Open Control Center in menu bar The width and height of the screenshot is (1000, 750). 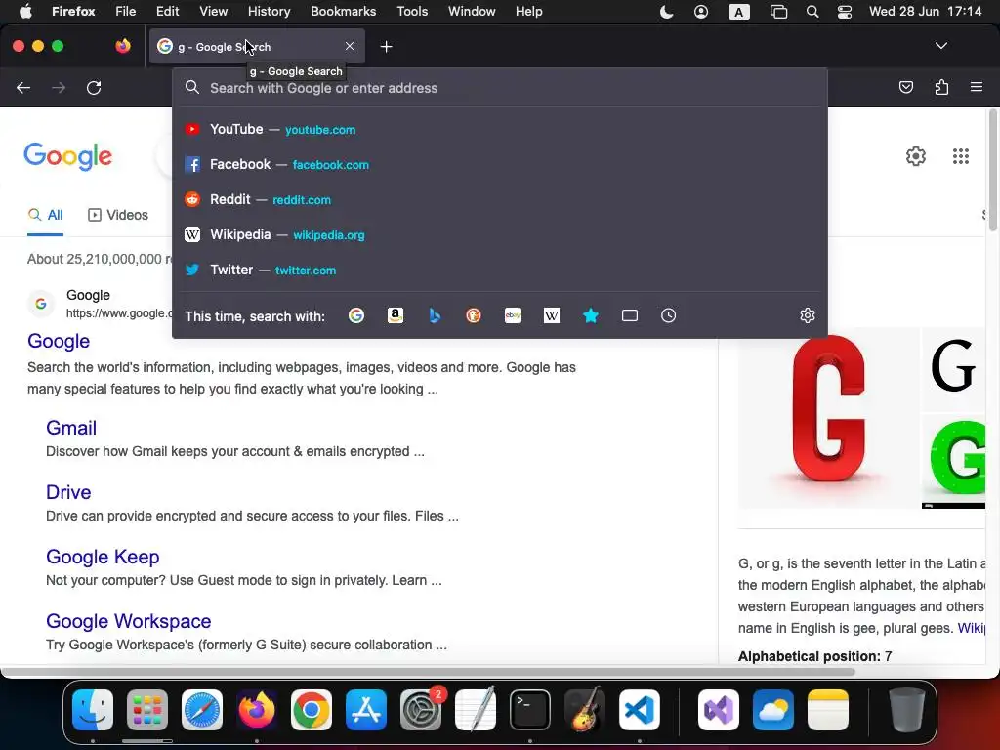click(845, 12)
